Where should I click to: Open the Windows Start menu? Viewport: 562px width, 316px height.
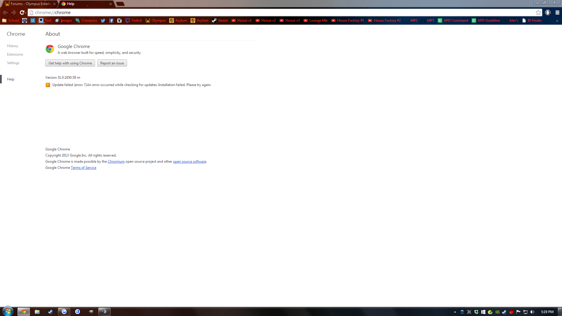8,311
